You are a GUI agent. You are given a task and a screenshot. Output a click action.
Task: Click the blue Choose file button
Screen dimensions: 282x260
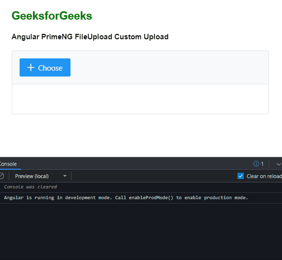pyautogui.click(x=45, y=67)
